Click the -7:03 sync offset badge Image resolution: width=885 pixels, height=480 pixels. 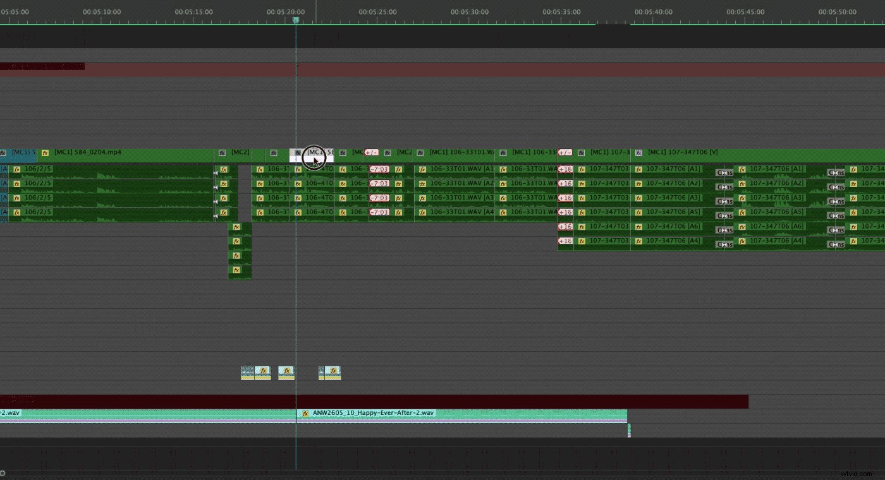[x=379, y=169]
